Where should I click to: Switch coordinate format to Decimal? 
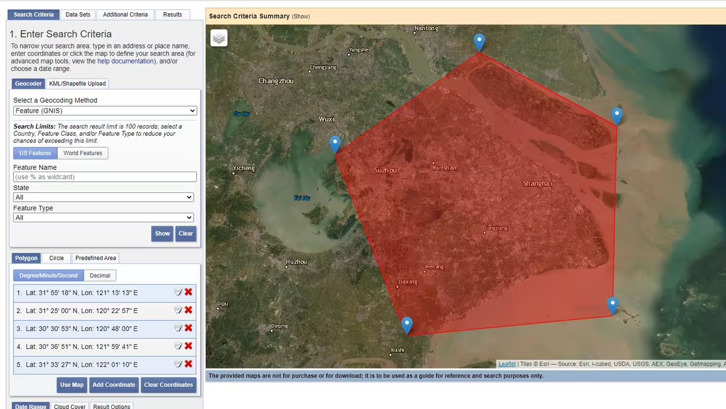(100, 276)
